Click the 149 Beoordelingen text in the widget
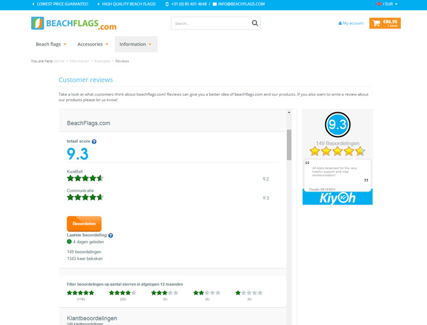 338,144
